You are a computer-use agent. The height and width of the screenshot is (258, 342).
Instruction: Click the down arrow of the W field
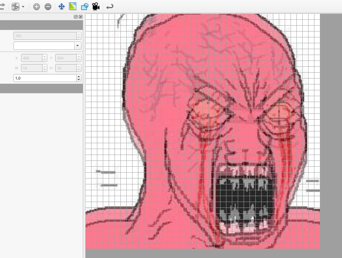coord(45,70)
